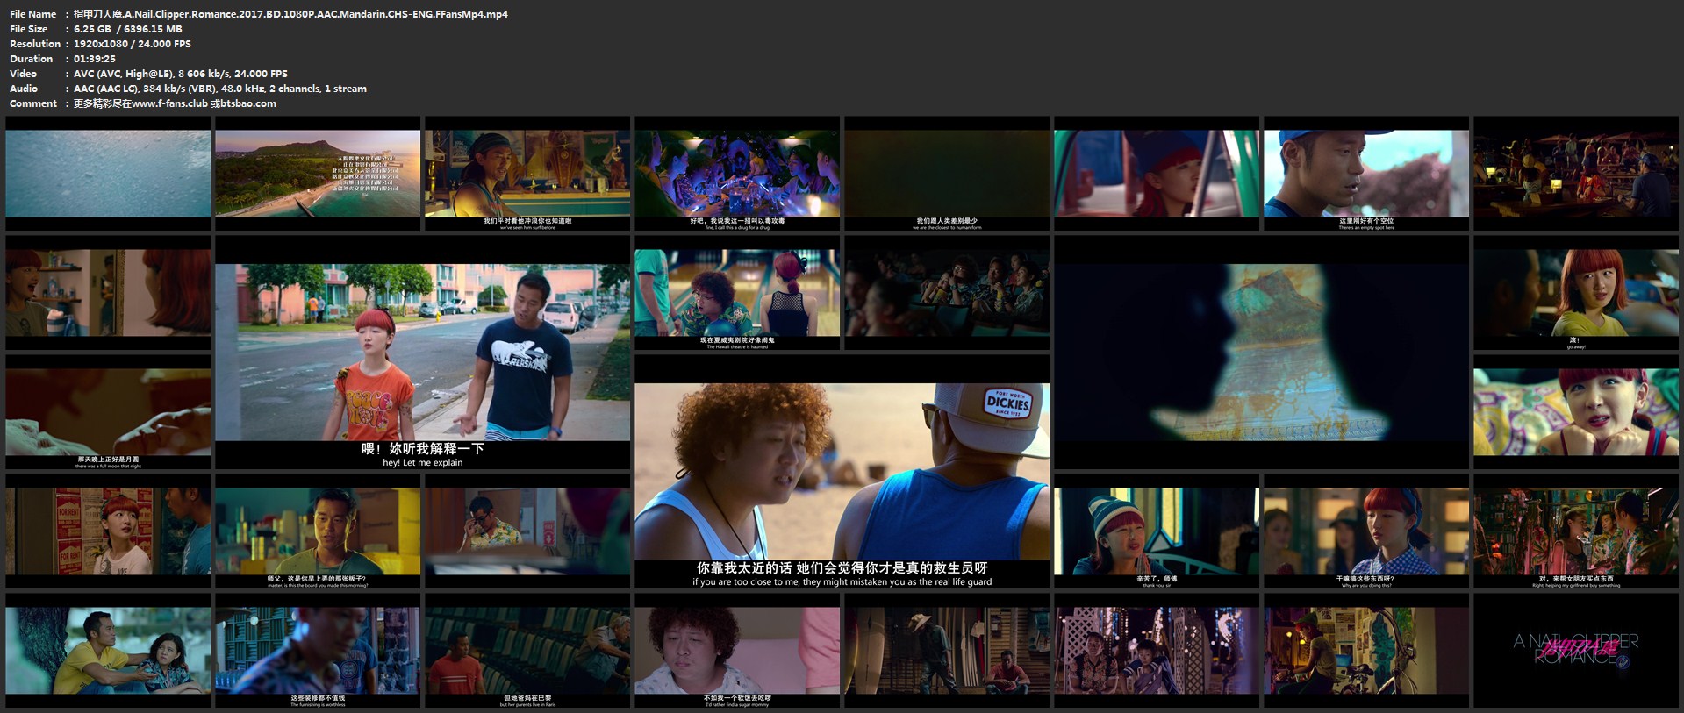Select "The Hawaii theatre is haunted" frame
1684x713 pixels.
pyautogui.click(x=737, y=292)
